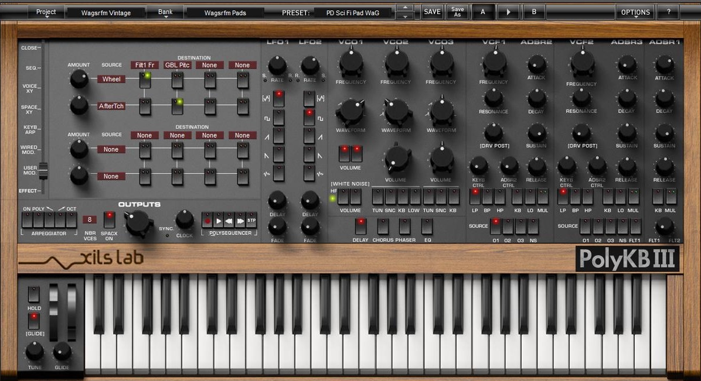Toggle the GLIDE switch
This screenshot has height=381, width=701.
click(33, 321)
